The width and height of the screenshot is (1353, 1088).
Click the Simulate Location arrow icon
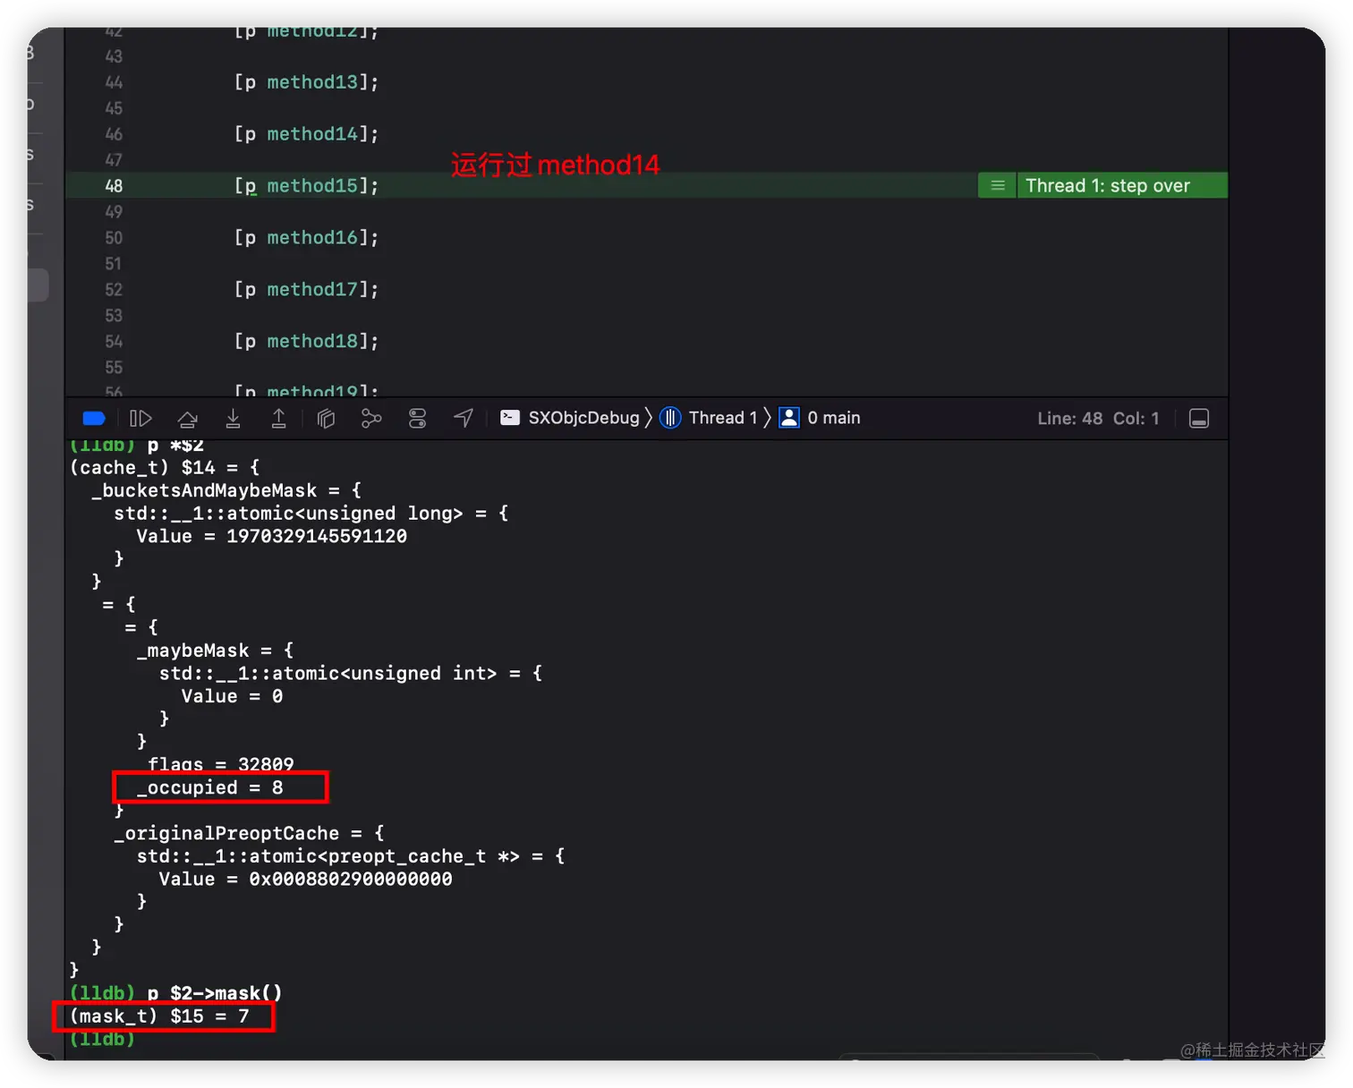tap(464, 418)
